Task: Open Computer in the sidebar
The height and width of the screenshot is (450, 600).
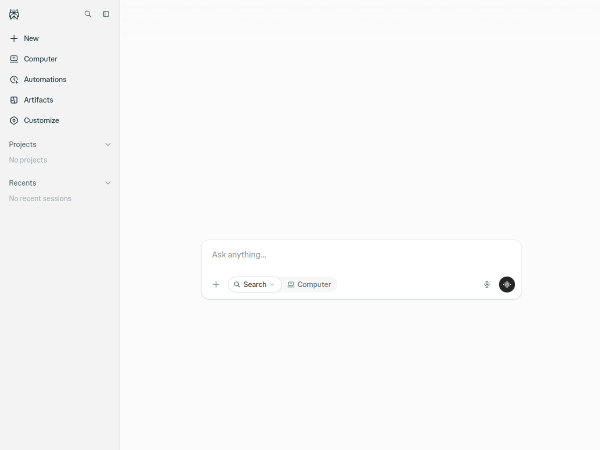Action: tap(60, 59)
